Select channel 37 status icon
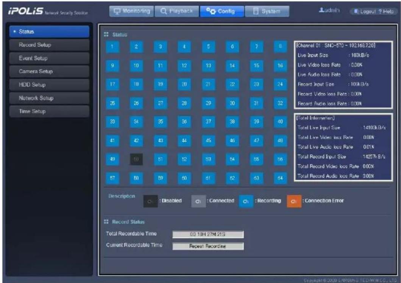Viewport: 401px width, 283px height. [x=208, y=122]
